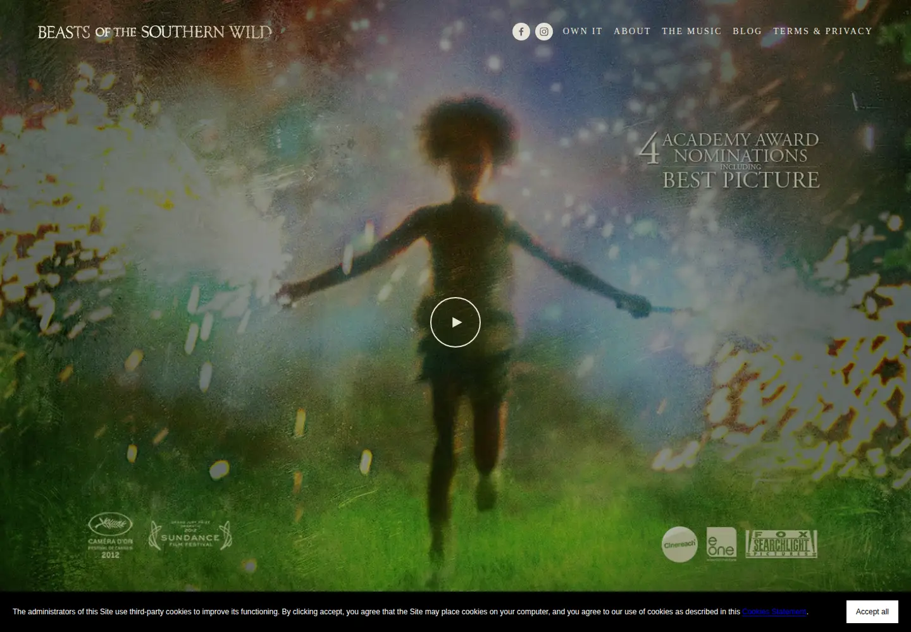Click the Beasts of the Southern Wild logo
This screenshot has width=911, height=632.
coord(155,32)
